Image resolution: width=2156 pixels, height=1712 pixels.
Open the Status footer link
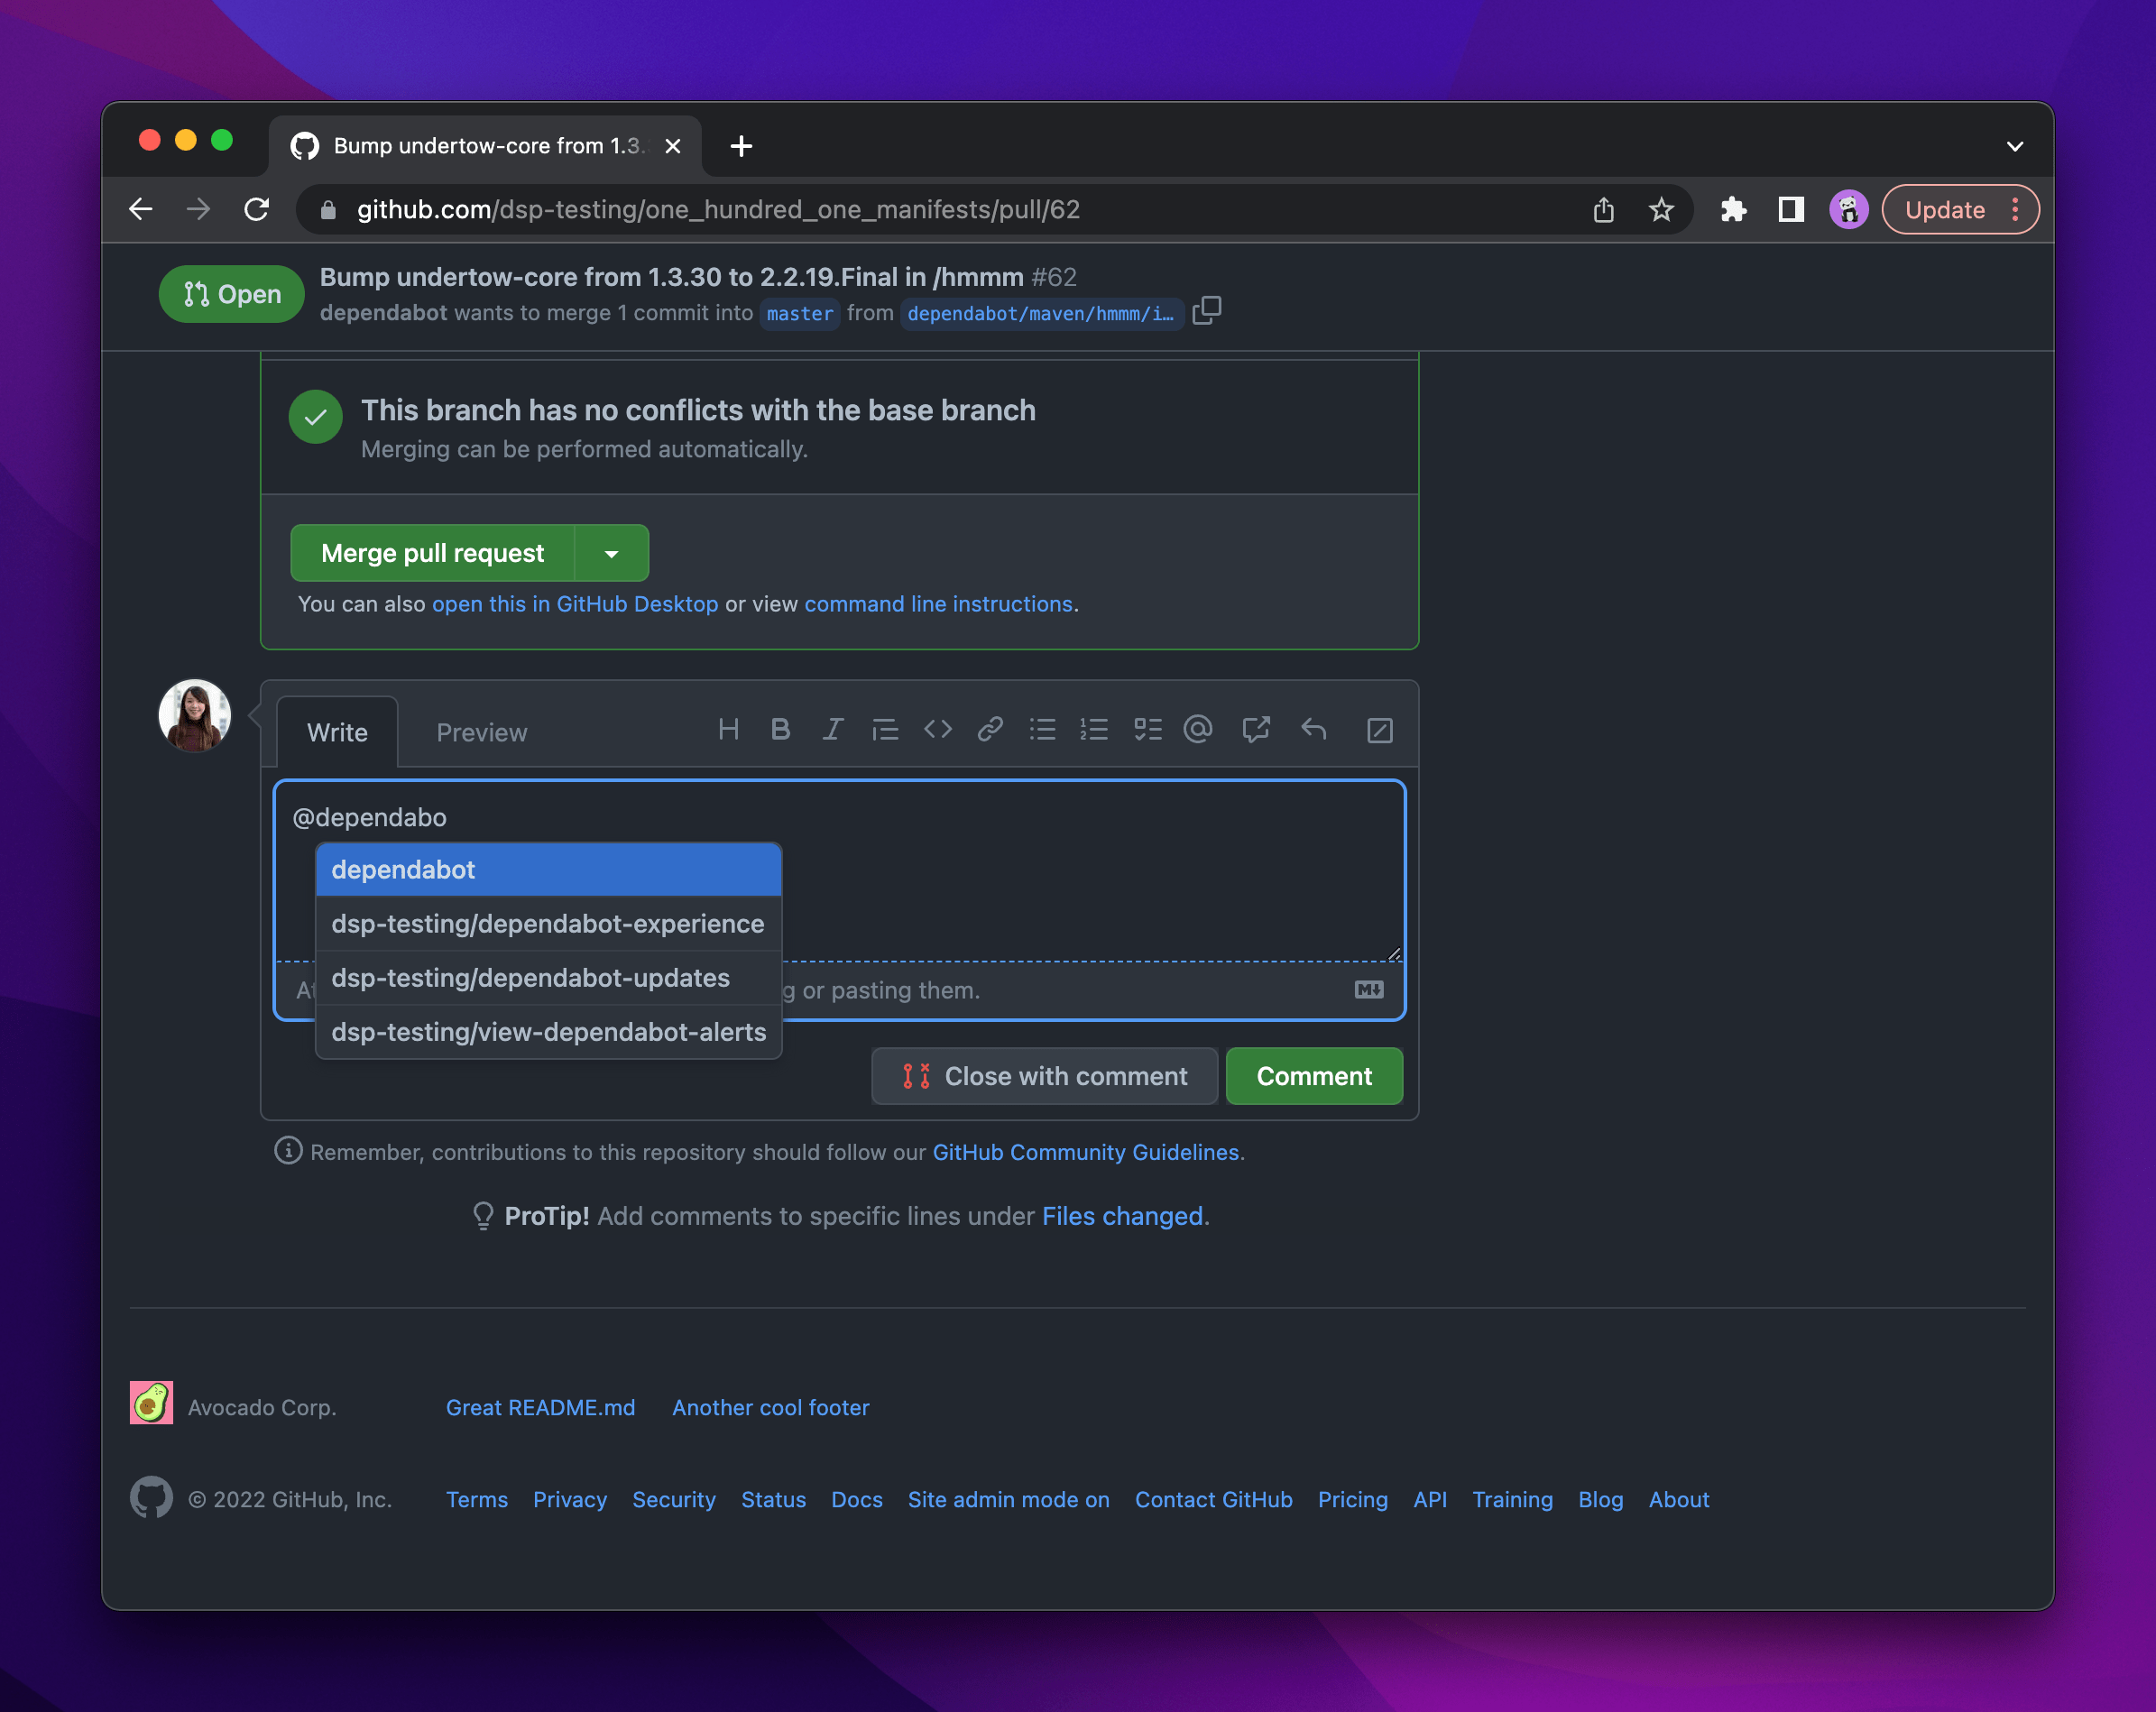click(773, 1499)
